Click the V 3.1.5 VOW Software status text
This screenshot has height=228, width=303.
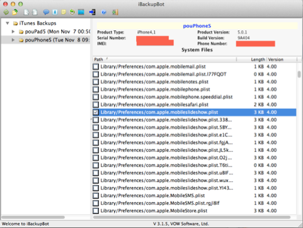coord(181,224)
